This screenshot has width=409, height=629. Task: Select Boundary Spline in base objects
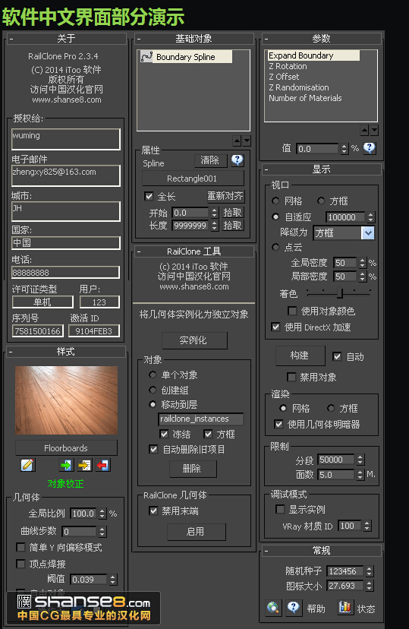click(187, 56)
